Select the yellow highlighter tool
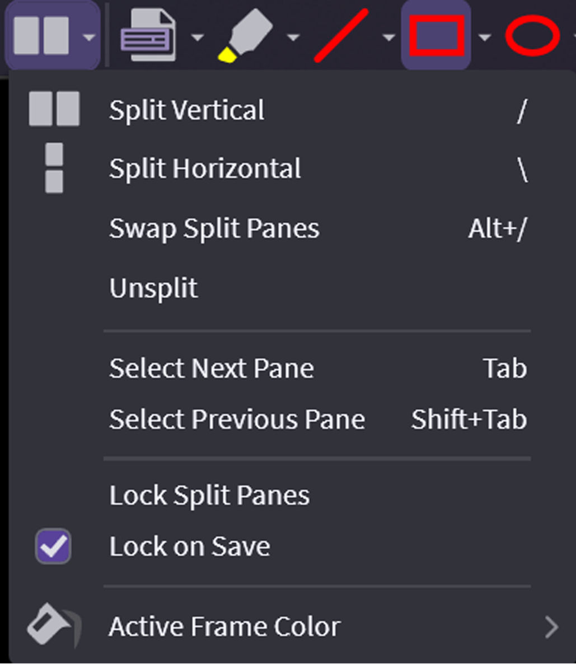 pyautogui.click(x=245, y=35)
